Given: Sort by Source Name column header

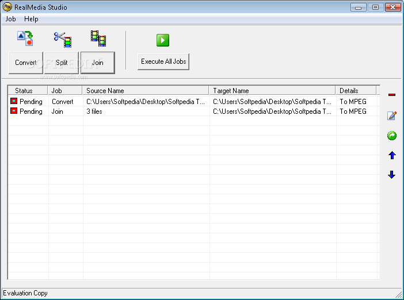Looking at the screenshot, I should pos(146,91).
